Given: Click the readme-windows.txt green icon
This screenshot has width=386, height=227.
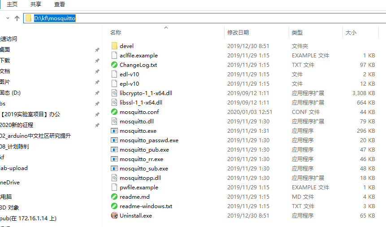Looking at the screenshot, I should 114,206.
